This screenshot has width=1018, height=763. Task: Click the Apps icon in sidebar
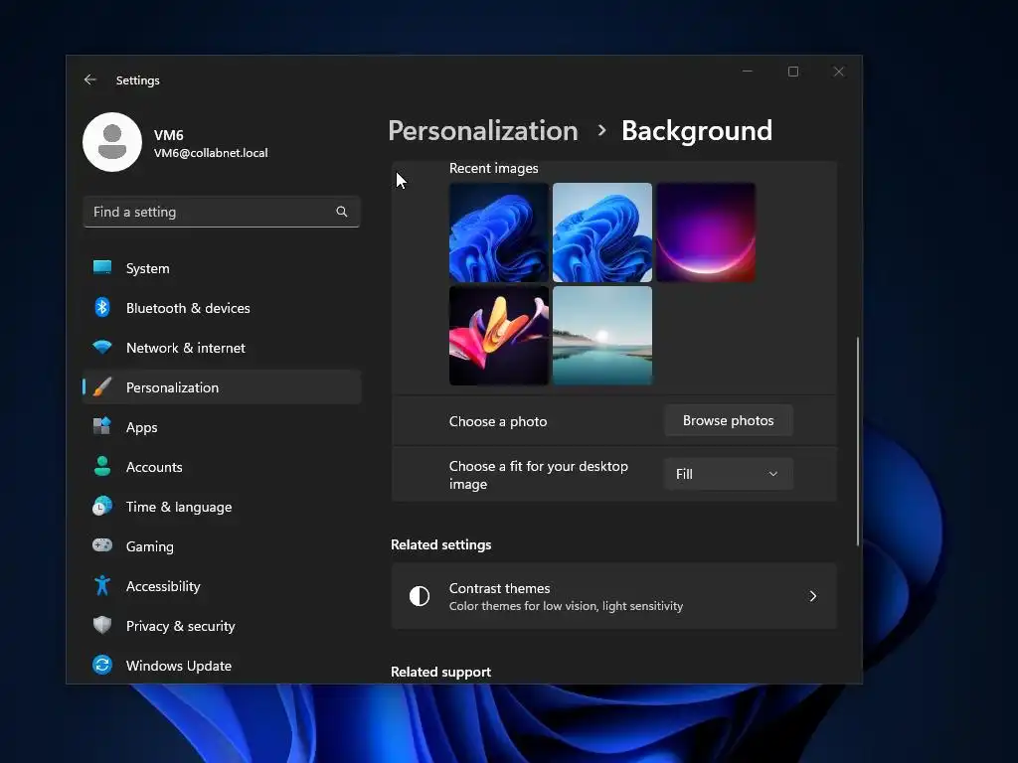102,426
